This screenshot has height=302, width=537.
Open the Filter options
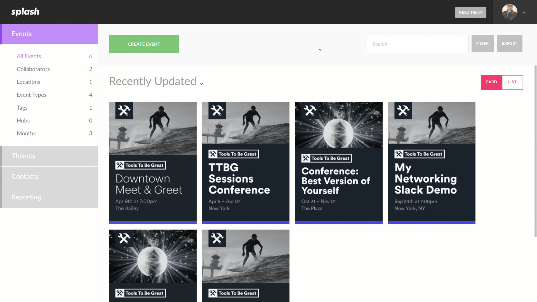(482, 43)
